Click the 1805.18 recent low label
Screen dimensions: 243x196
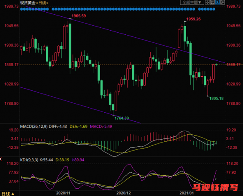pyautogui.click(x=216, y=98)
